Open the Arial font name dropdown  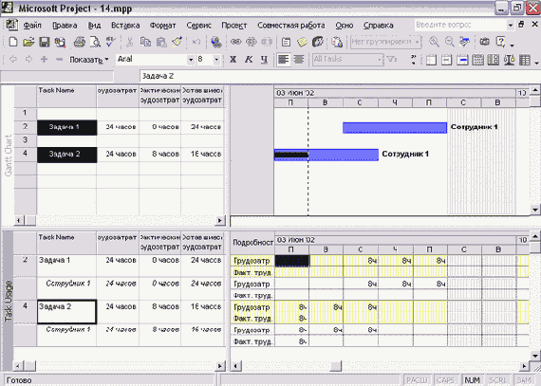tap(191, 60)
